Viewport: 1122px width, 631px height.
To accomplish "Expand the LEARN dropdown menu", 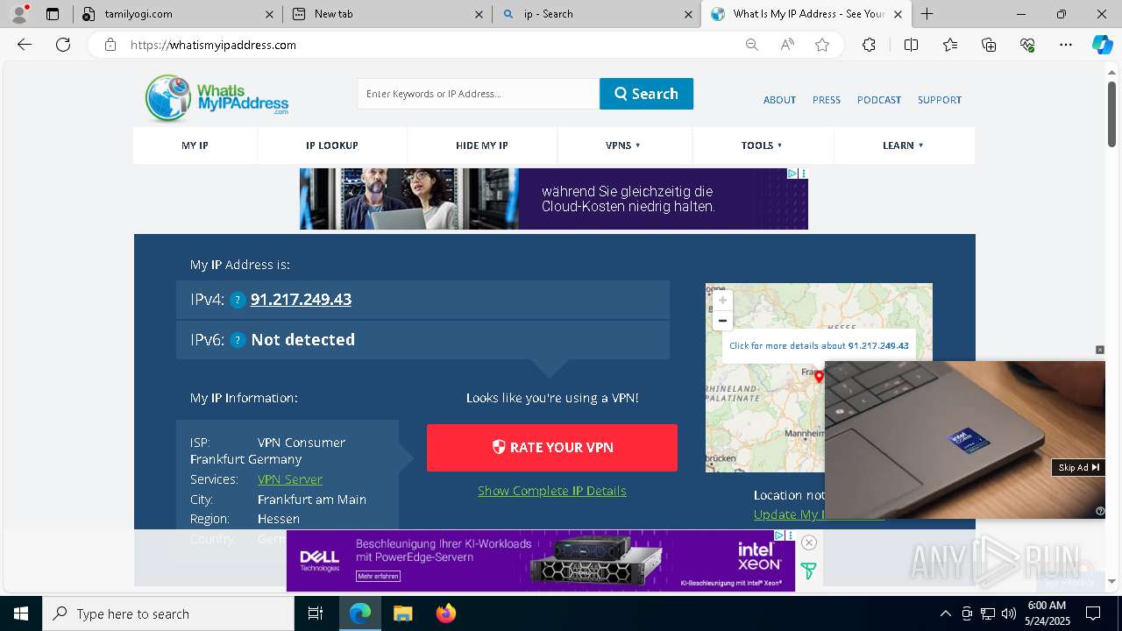I will point(903,145).
